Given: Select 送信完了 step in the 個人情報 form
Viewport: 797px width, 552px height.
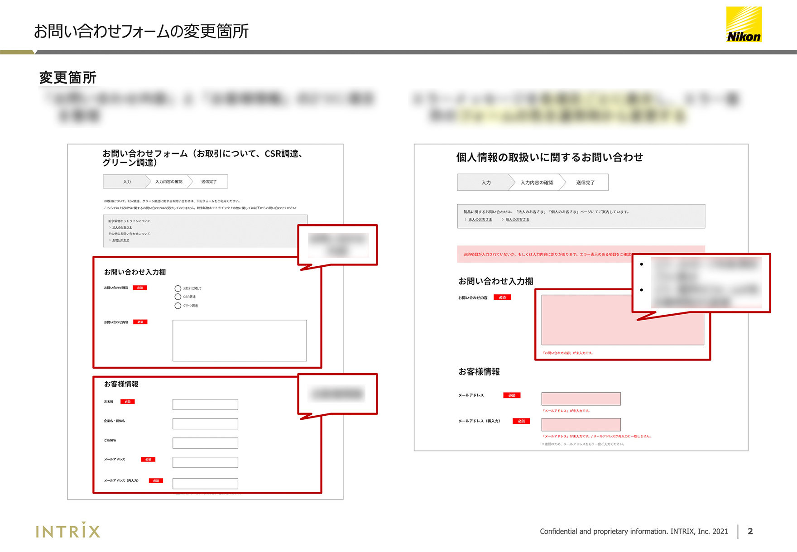Looking at the screenshot, I should click(586, 182).
